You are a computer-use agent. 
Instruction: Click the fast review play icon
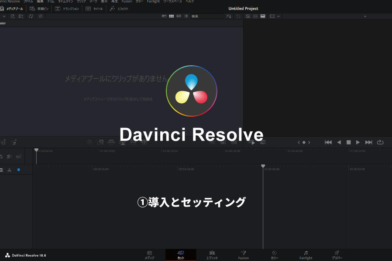(252, 142)
